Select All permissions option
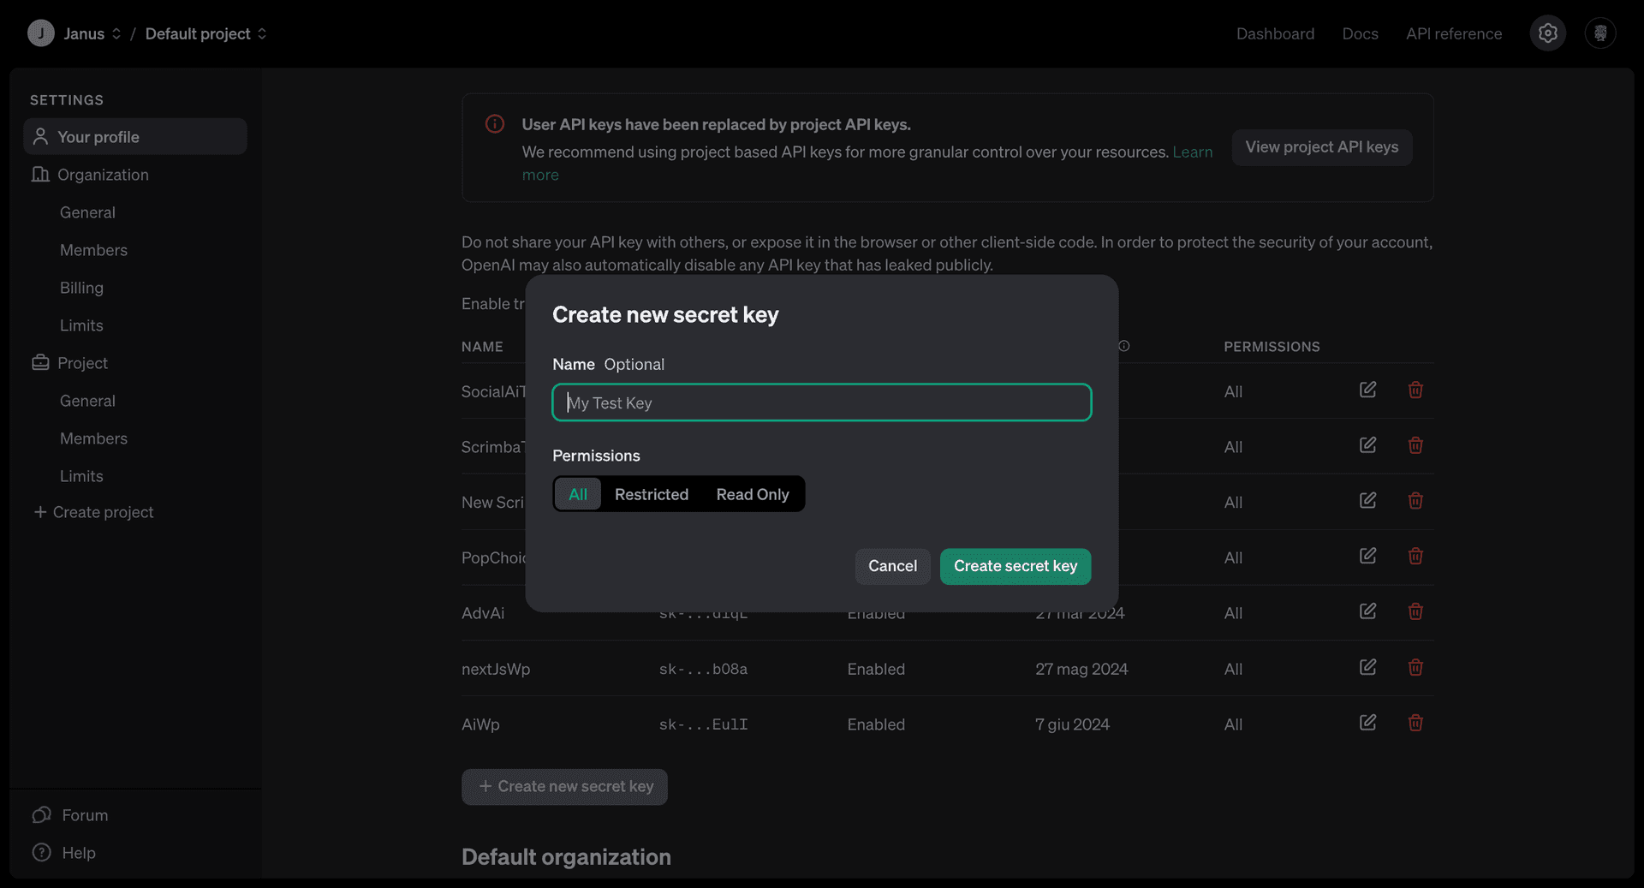Screen dimensions: 1644x888 (x=578, y=494)
